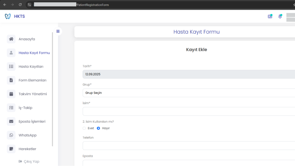295x166 pixels.
Task: Open Eposta İşlemleri menu item
Action: pyautogui.click(x=32, y=121)
